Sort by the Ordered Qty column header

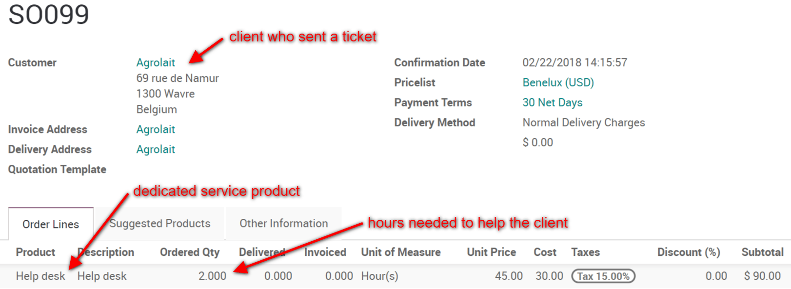[x=190, y=252]
